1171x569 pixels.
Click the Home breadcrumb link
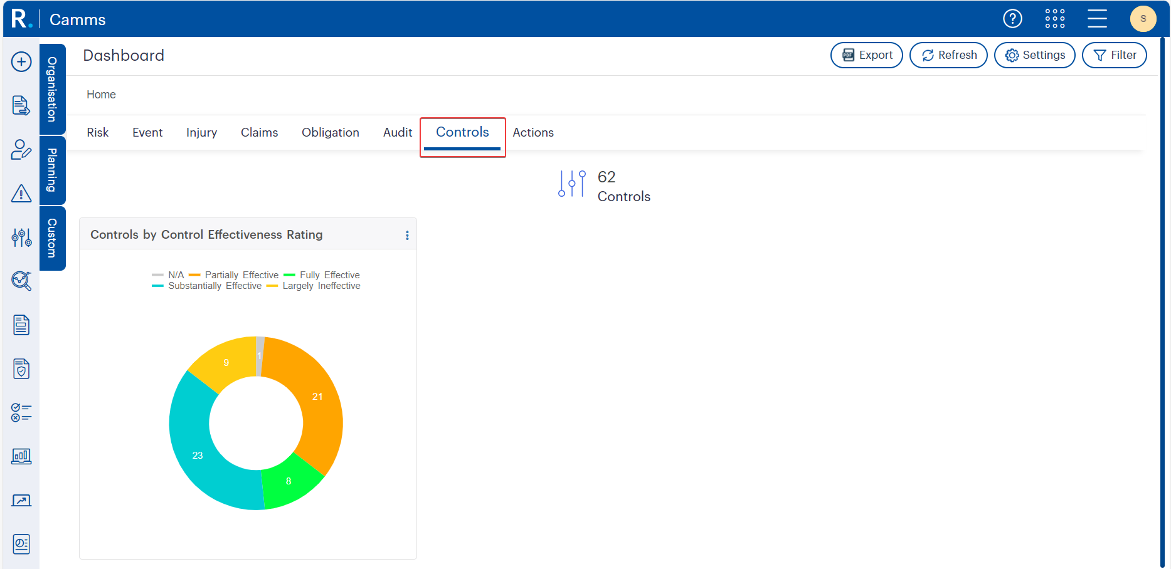coord(101,95)
